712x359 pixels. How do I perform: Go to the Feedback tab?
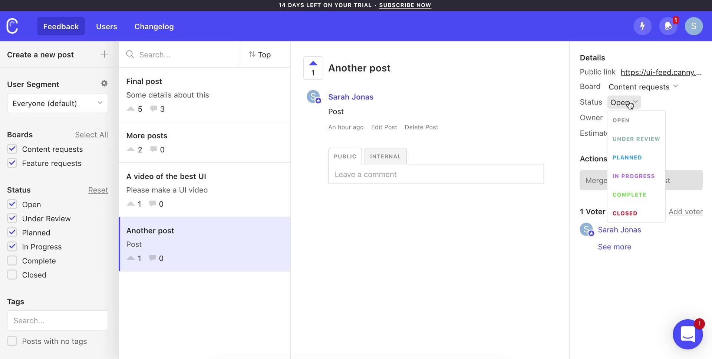click(x=61, y=26)
